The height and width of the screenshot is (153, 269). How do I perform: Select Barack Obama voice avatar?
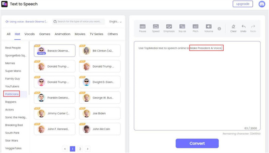pyautogui.click(x=41, y=51)
